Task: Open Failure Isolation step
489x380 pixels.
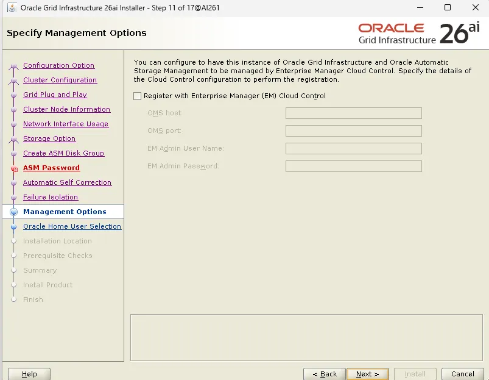Action: coord(51,198)
